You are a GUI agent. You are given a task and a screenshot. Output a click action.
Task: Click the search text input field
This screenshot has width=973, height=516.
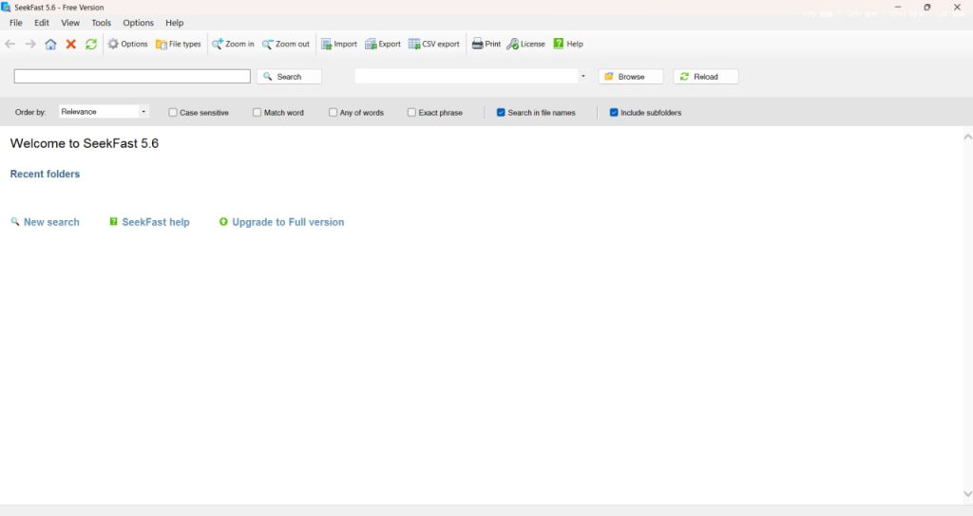(x=132, y=76)
